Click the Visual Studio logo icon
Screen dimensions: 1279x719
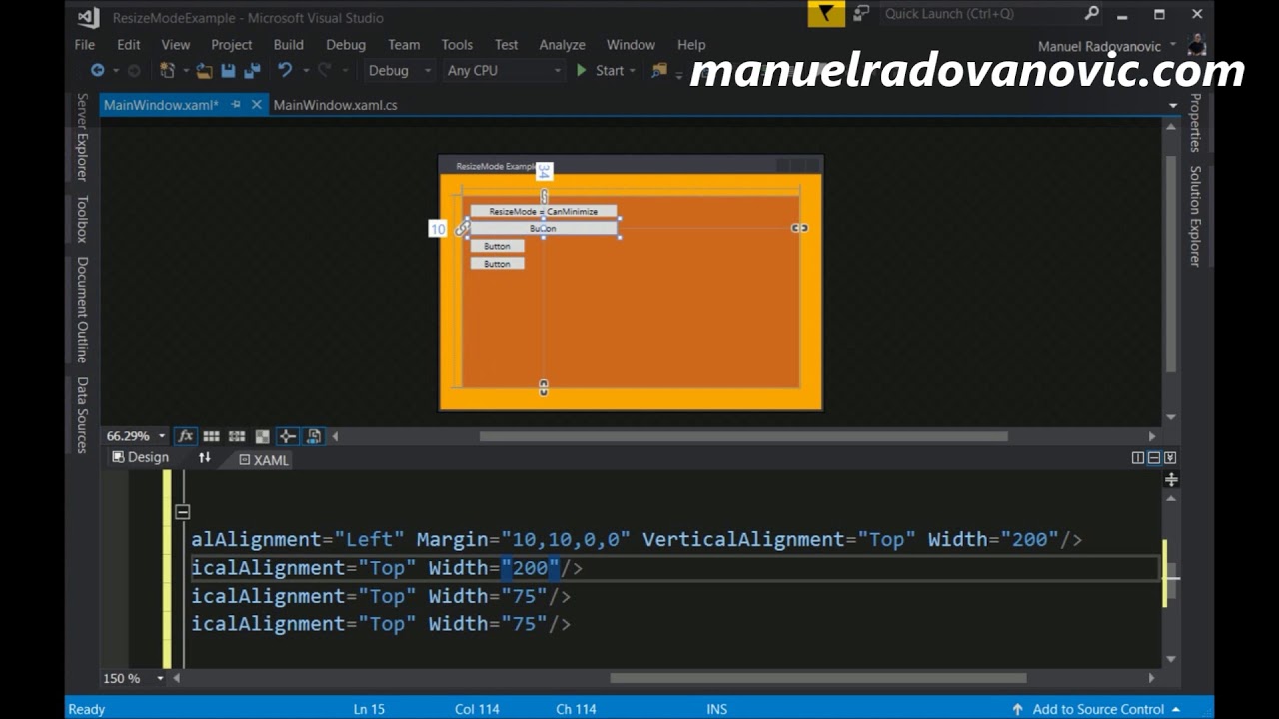point(88,17)
